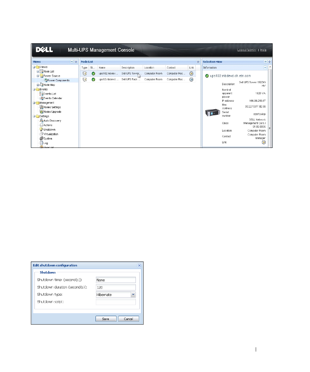Screen dimensions: 310x372
Task: Cancel the shutdown configuration dialog
Action: point(128,319)
